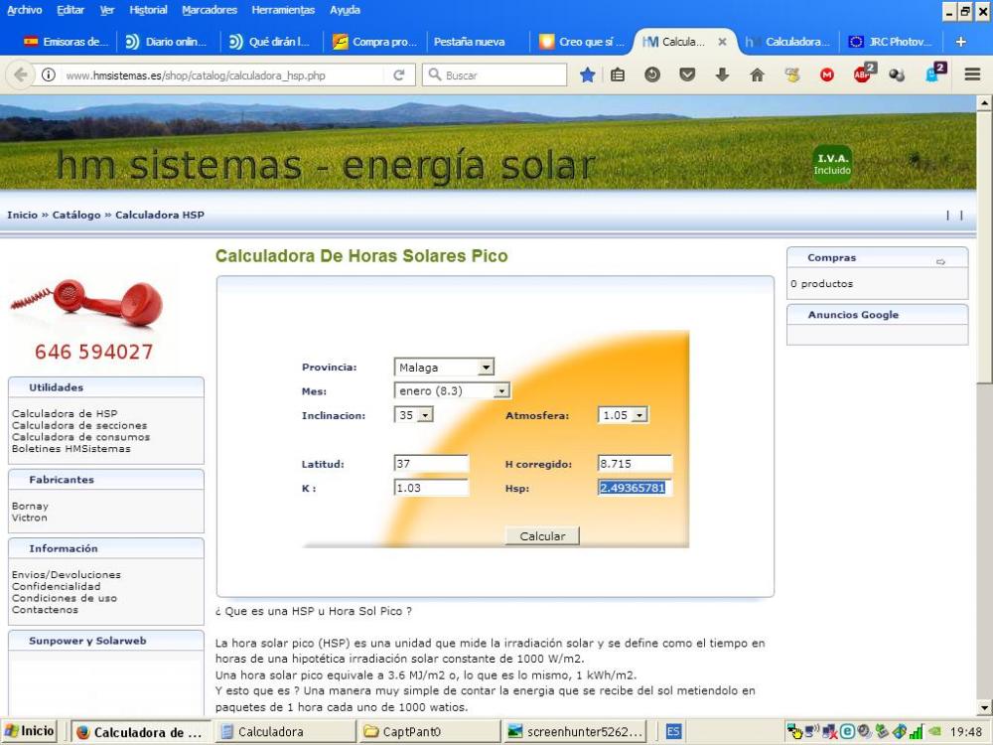Click the green signal bars tray icon

tap(916, 732)
